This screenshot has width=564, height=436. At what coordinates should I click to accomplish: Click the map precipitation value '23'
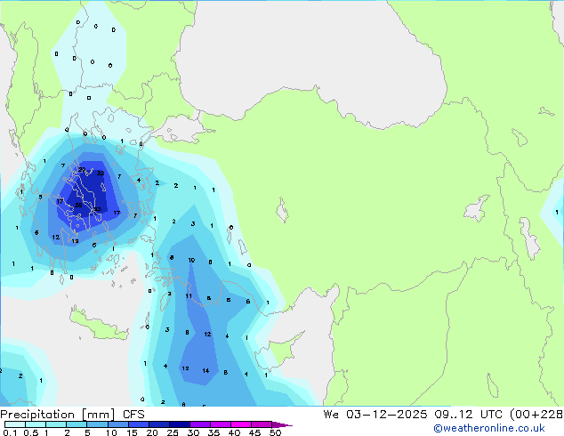(97, 209)
